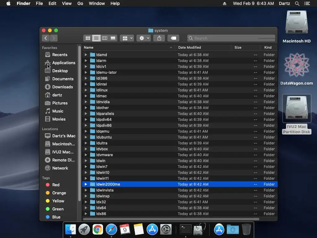The image size is (317, 238).
Task: Open Spotlight search in menu bar
Action: [297, 3]
